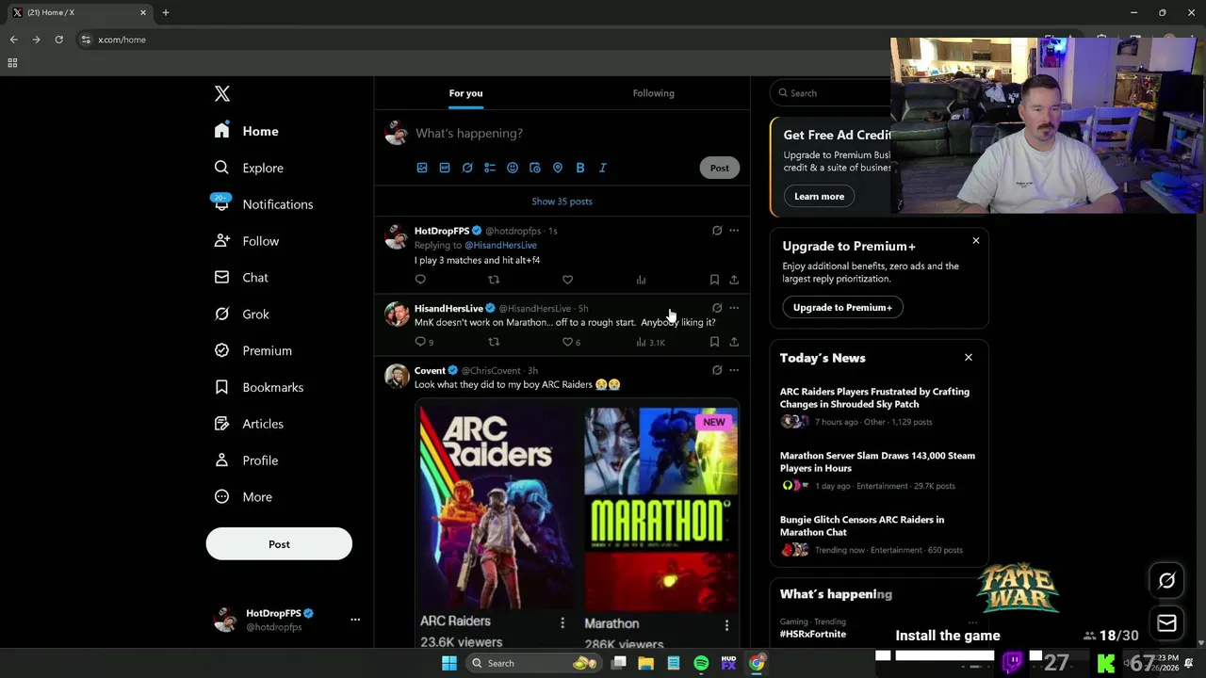Viewport: 1206px width, 678px height.
Task: Bookmark the HotDropFPS alt+f4 post
Action: click(714, 280)
